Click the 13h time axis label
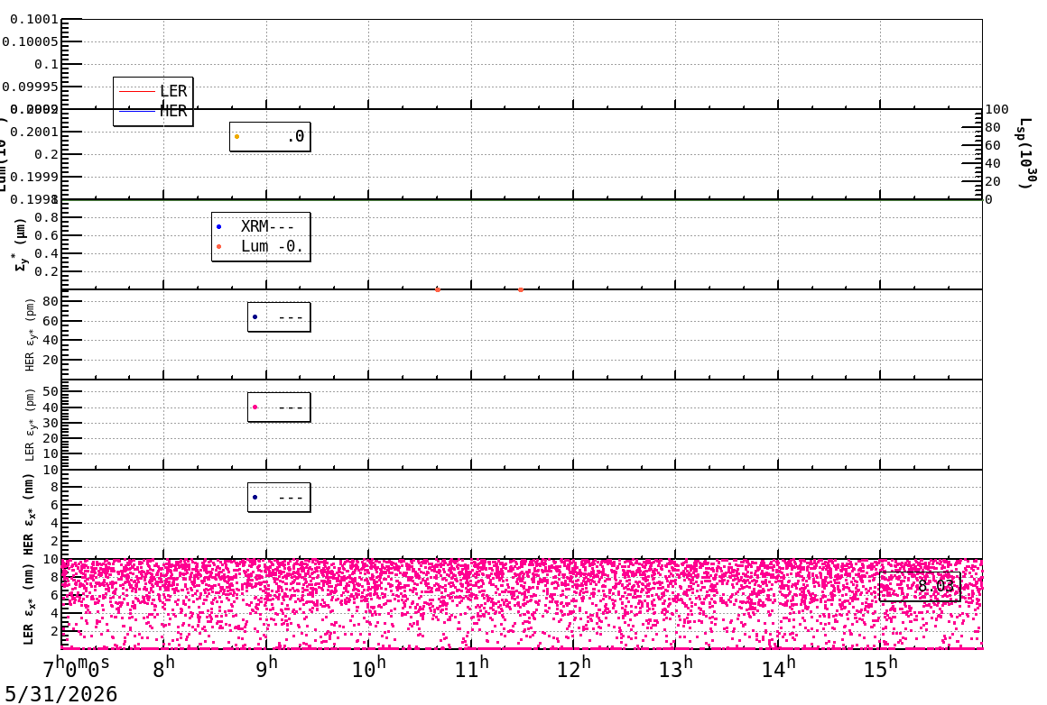Viewport: 1047px width, 705px height. (676, 668)
